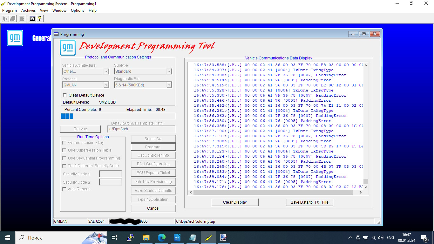Toggle Use Supersession Table checkbox

[64, 150]
